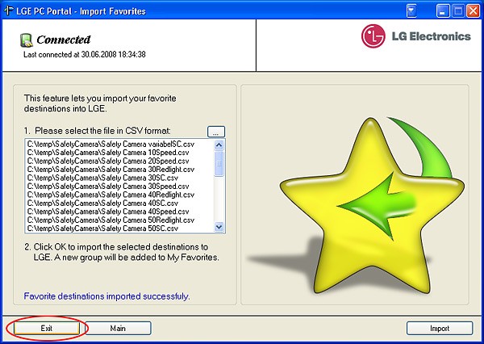Click the title bar dropdown icon left of minimize
Viewport: 484px width, 344px height.
[x=411, y=11]
